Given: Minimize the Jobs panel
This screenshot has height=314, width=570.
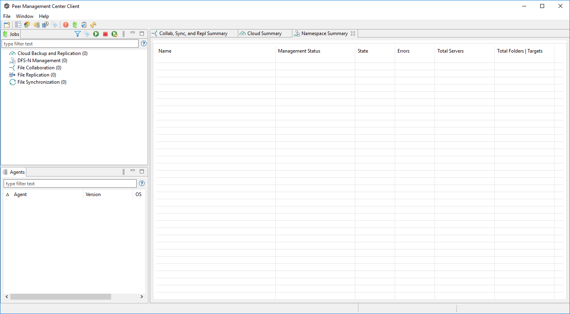Looking at the screenshot, I should point(133,33).
